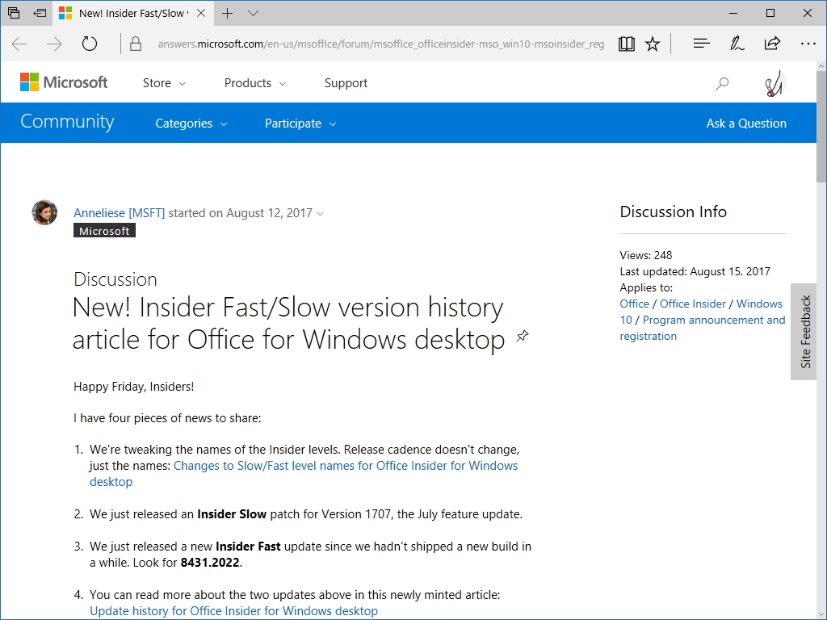This screenshot has width=827, height=620.
Task: Open Anneliese [MSFT] profile link
Action: tap(120, 213)
